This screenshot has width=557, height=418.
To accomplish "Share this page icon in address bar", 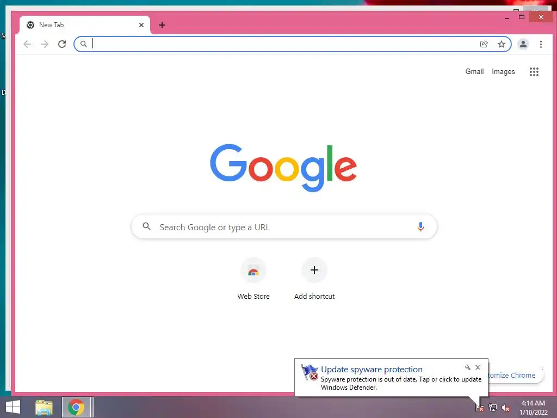I will (x=484, y=44).
